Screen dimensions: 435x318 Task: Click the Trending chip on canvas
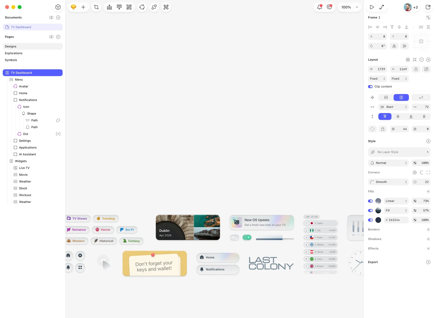click(x=106, y=219)
